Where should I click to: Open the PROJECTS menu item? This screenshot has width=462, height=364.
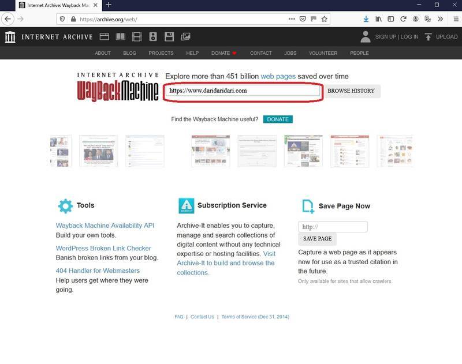click(161, 53)
